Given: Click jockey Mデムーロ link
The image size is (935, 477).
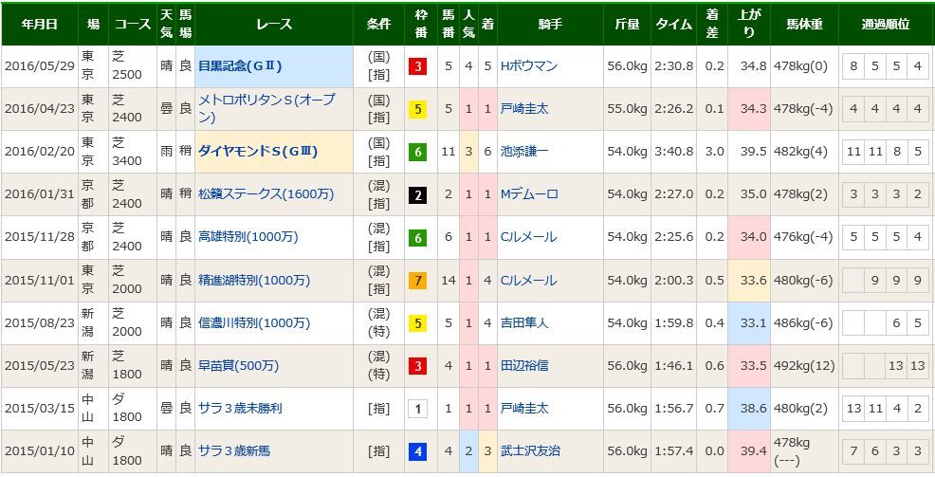Looking at the screenshot, I should point(529,194).
